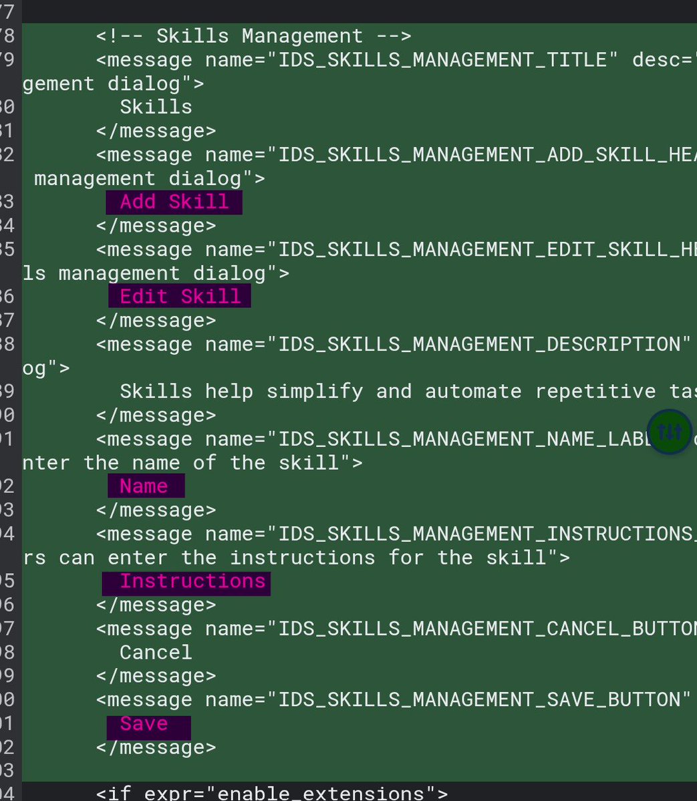Click the highlighted Name match
The height and width of the screenshot is (801, 697).
click(146, 486)
